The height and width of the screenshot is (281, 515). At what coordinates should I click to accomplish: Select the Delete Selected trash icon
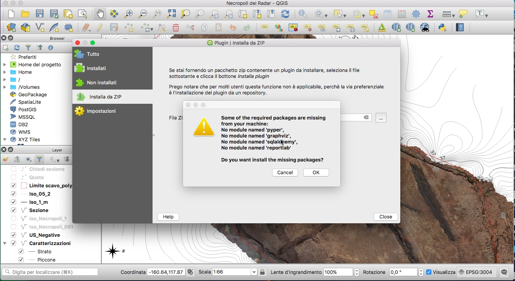175,27
